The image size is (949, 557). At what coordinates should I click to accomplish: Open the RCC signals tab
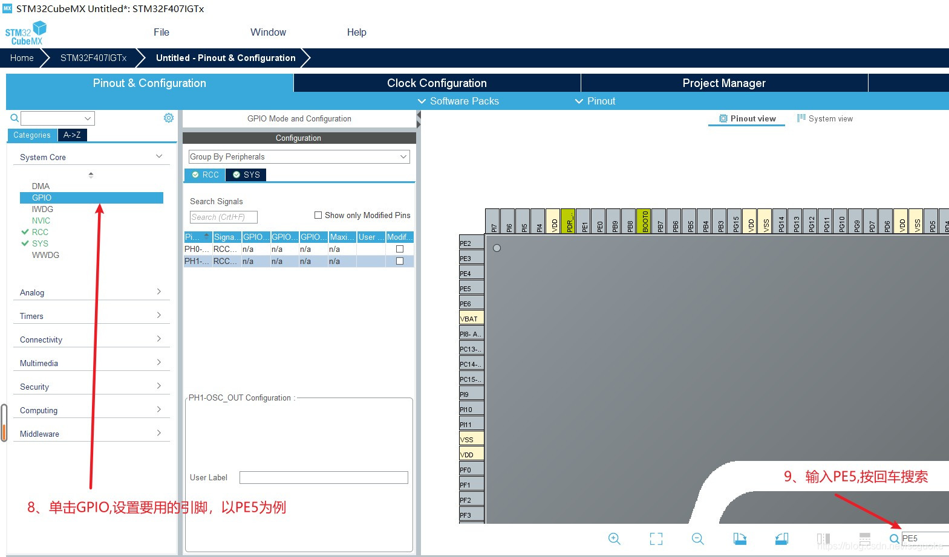(x=205, y=175)
